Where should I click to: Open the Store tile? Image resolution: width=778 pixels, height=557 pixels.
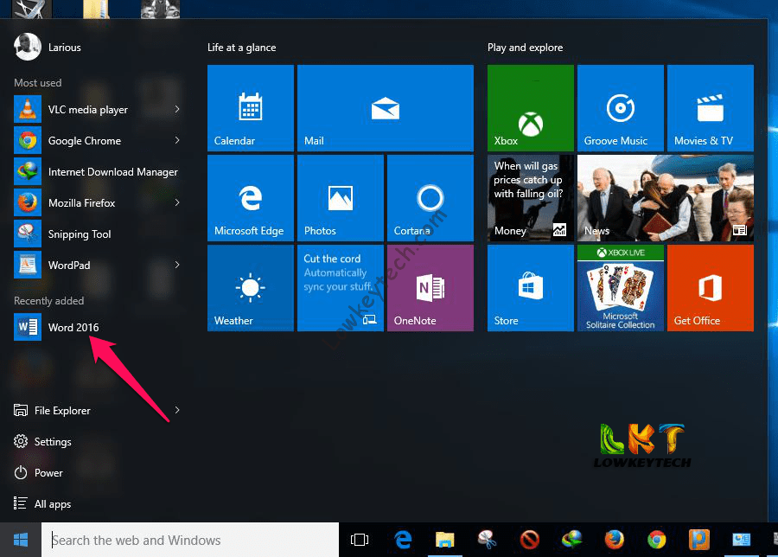pos(531,288)
